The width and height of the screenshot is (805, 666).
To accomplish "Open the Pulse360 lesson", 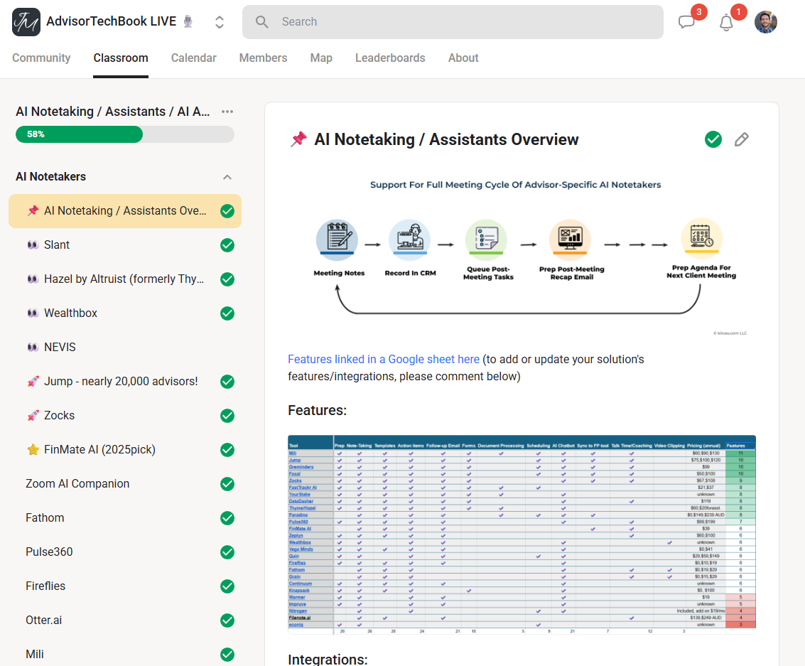I will (x=125, y=552).
